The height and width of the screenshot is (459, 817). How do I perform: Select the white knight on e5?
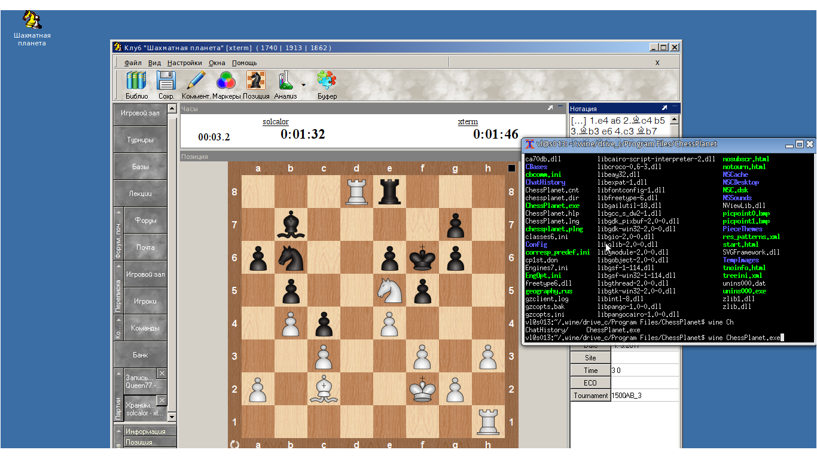click(390, 290)
